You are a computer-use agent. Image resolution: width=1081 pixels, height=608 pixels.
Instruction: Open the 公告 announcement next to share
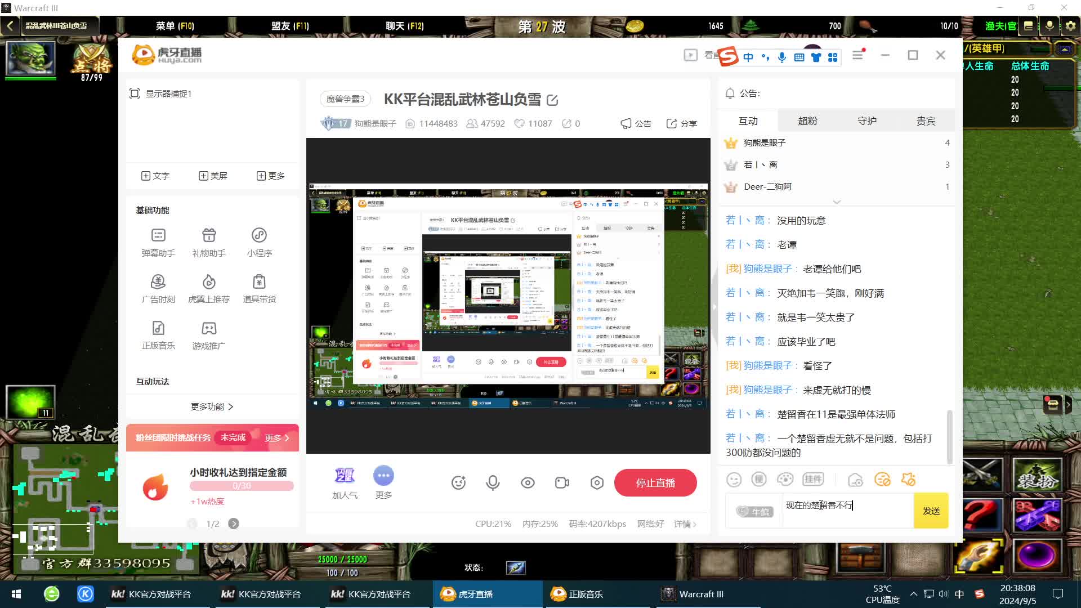[636, 124]
